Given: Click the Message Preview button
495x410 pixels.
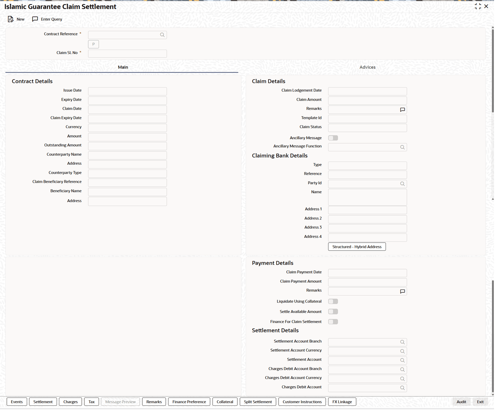Looking at the screenshot, I should 120,402.
